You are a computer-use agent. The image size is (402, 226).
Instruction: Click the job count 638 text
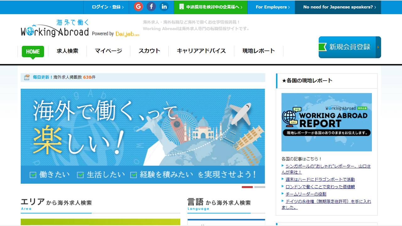(x=87, y=77)
